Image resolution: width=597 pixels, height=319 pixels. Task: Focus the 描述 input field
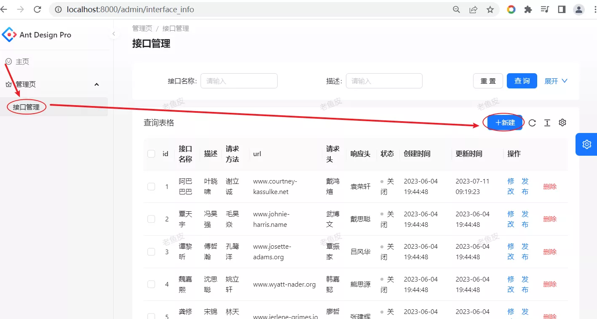[384, 81]
